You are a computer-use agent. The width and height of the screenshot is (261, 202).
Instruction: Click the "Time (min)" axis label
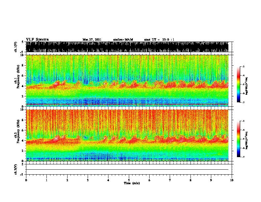click(x=132, y=183)
